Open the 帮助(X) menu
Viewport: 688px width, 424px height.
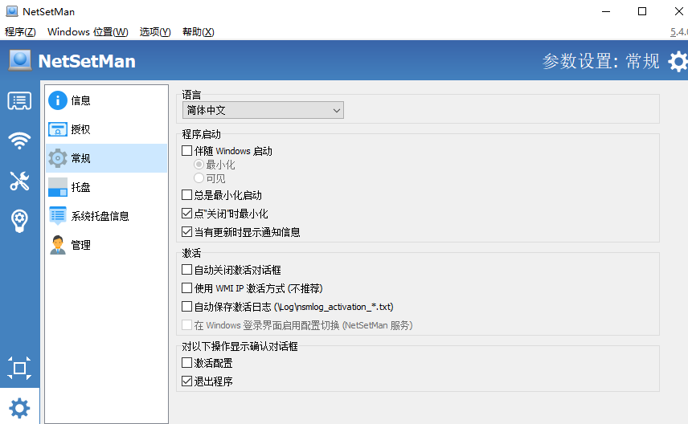click(198, 32)
